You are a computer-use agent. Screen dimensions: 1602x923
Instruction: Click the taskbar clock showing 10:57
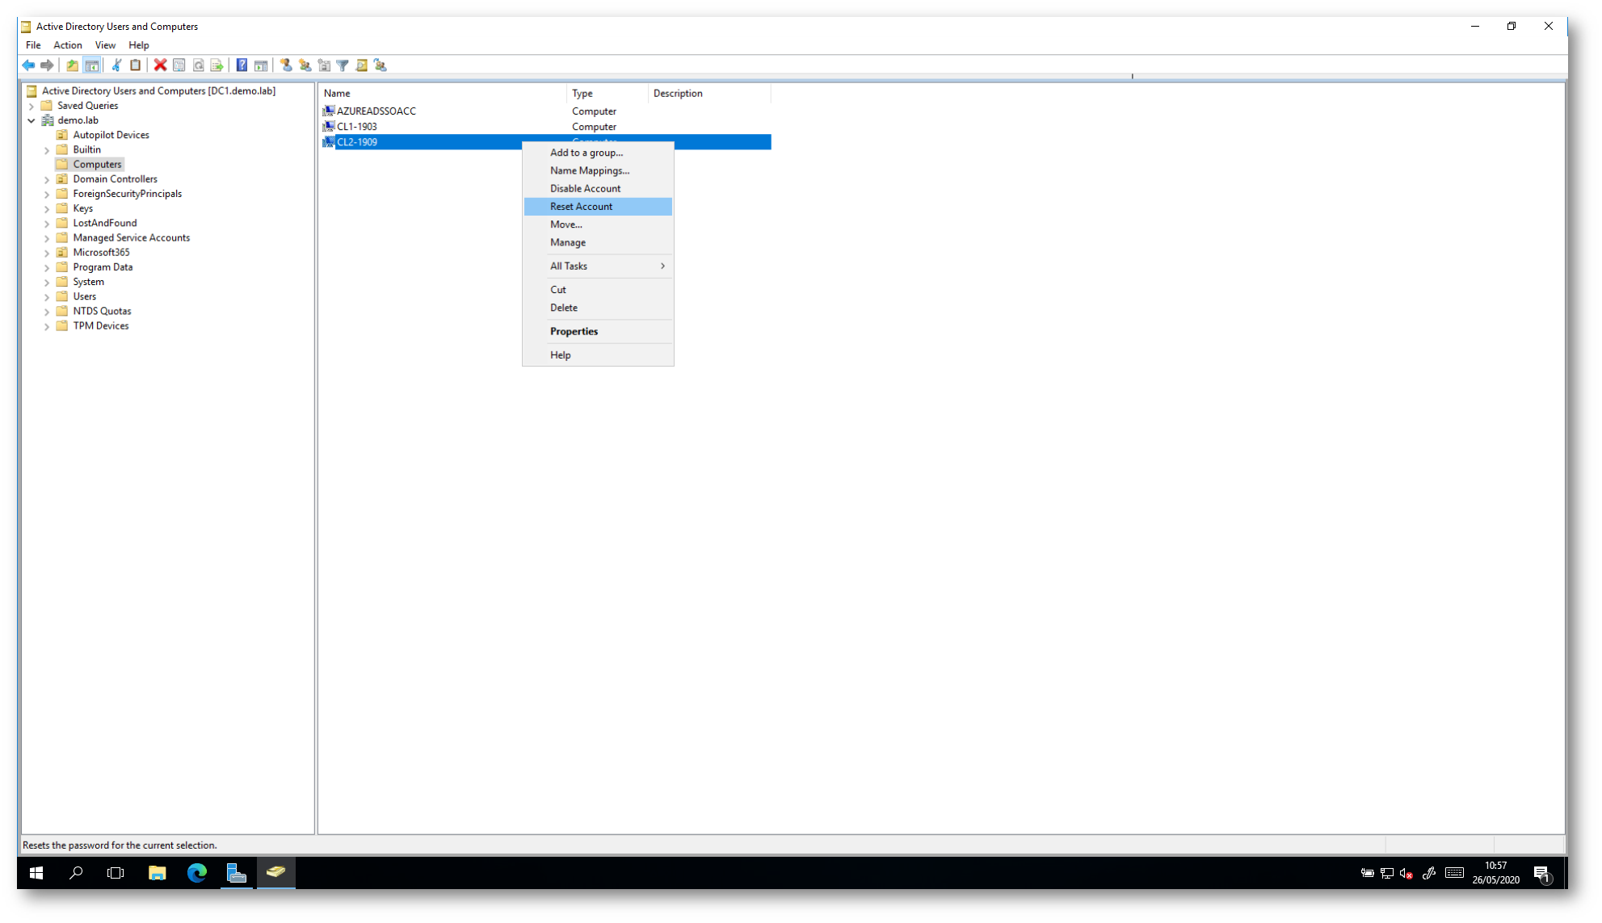(x=1495, y=873)
